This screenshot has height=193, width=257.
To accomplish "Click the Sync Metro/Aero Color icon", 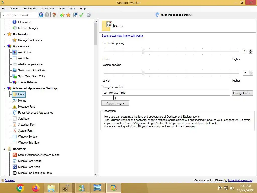I will (14, 76).
